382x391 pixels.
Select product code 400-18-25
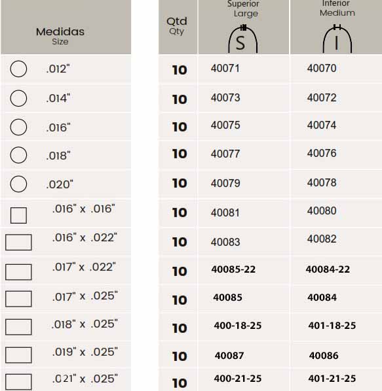pos(238,326)
